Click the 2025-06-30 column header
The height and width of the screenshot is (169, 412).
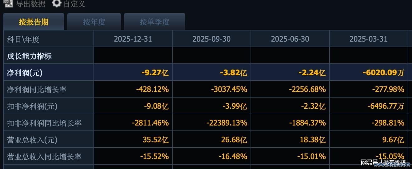click(x=290, y=39)
